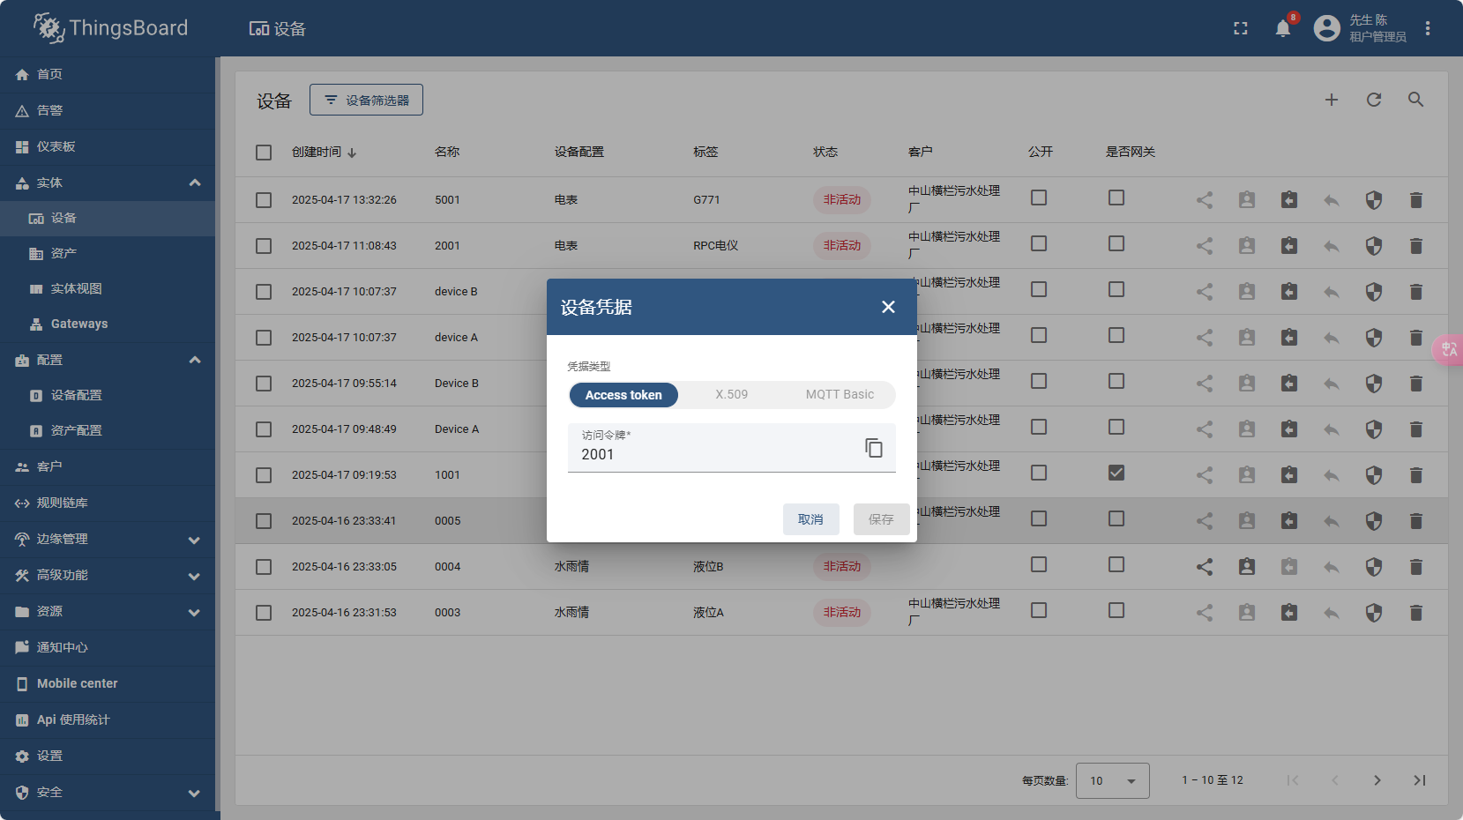Delete device 2001
Image resolution: width=1463 pixels, height=820 pixels.
coord(1416,246)
